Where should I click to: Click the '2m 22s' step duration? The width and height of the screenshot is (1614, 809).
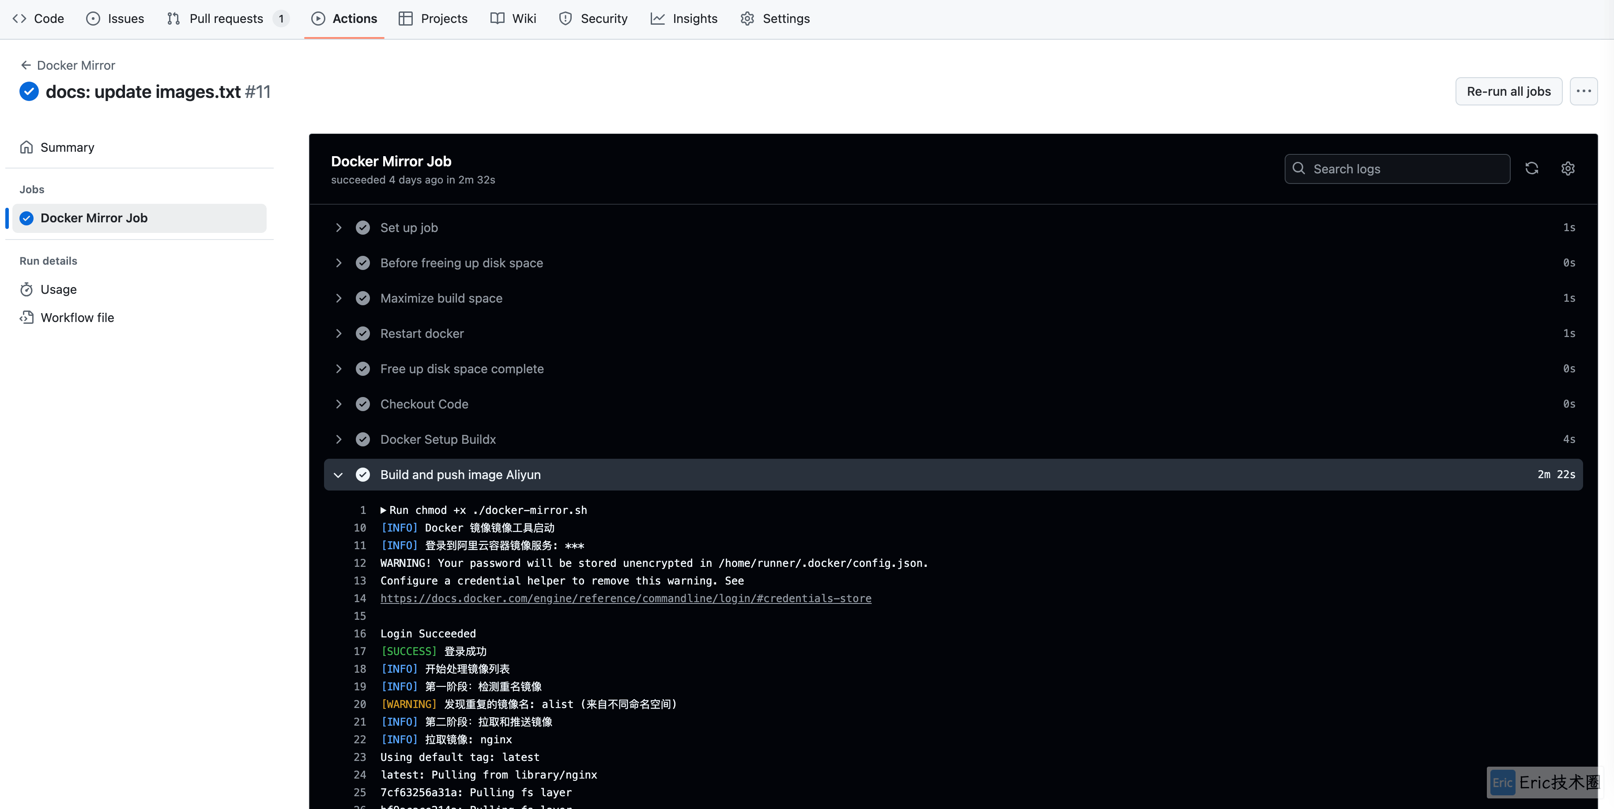[1556, 475]
